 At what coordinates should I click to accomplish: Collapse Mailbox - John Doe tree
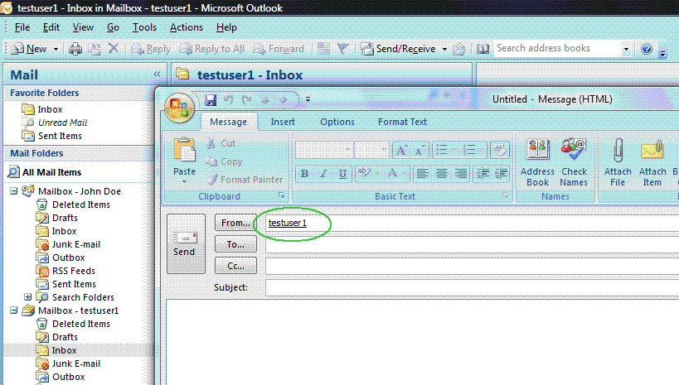tap(13, 190)
